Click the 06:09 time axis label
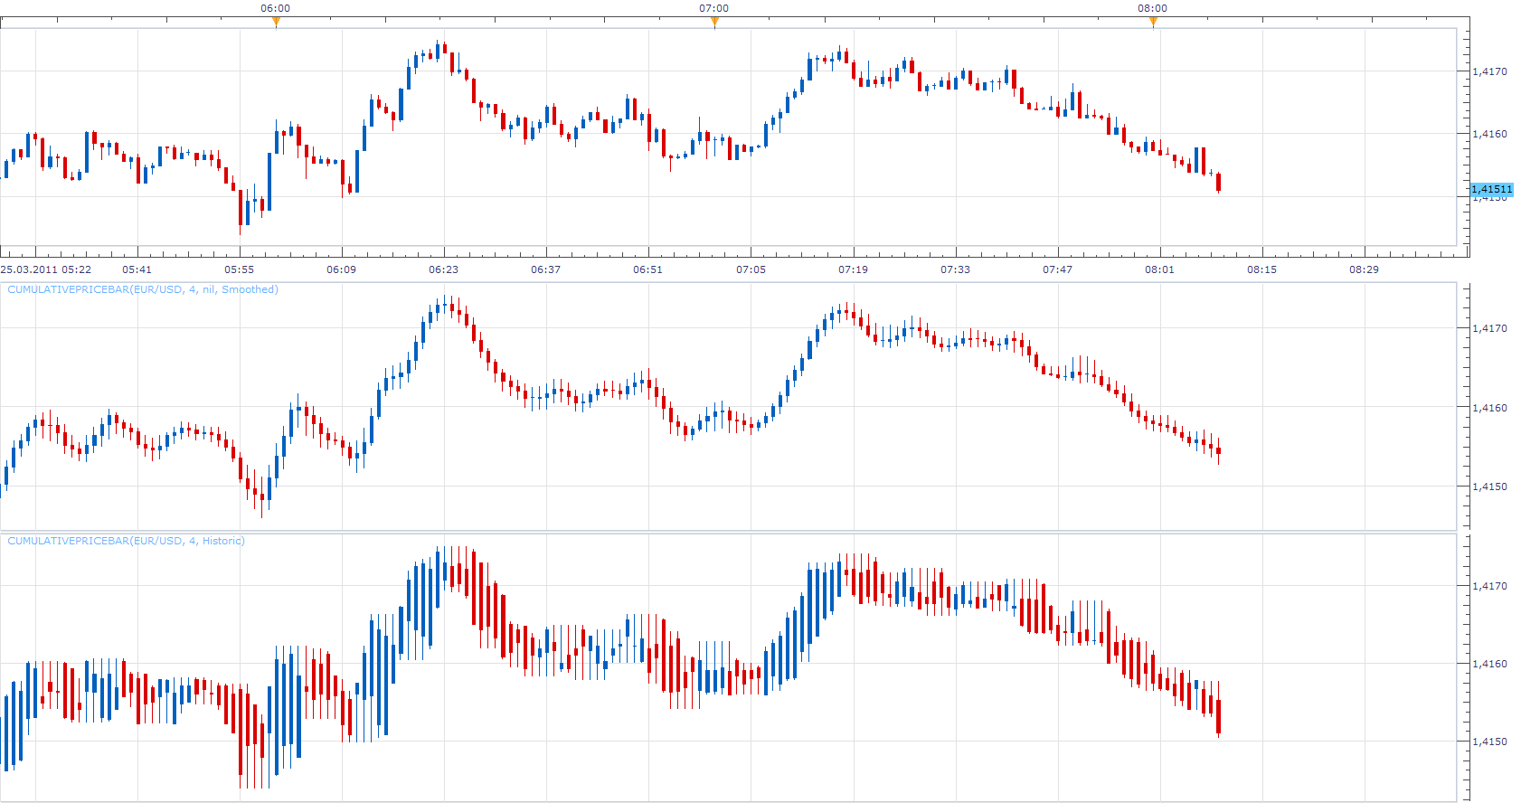The image size is (1521, 803). coord(342,269)
